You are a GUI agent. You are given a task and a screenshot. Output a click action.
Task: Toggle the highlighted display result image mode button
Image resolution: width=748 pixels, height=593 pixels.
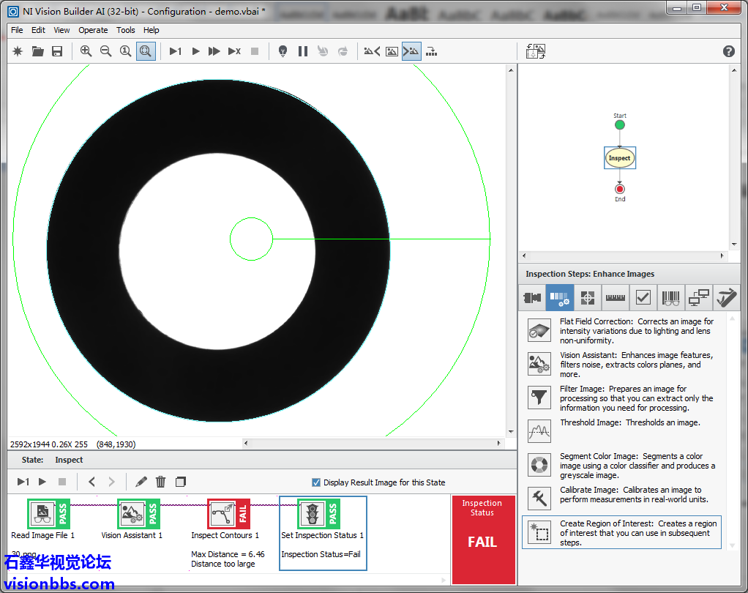click(x=411, y=51)
